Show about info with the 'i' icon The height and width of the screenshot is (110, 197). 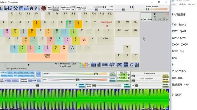(39, 8)
